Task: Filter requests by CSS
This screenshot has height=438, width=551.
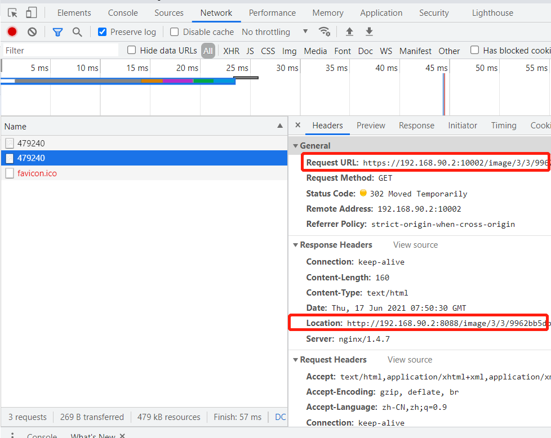Action: pos(268,51)
